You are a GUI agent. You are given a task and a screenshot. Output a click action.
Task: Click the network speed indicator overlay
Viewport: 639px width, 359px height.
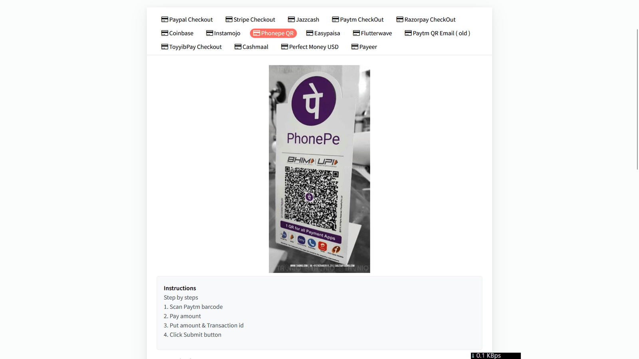[x=496, y=356]
